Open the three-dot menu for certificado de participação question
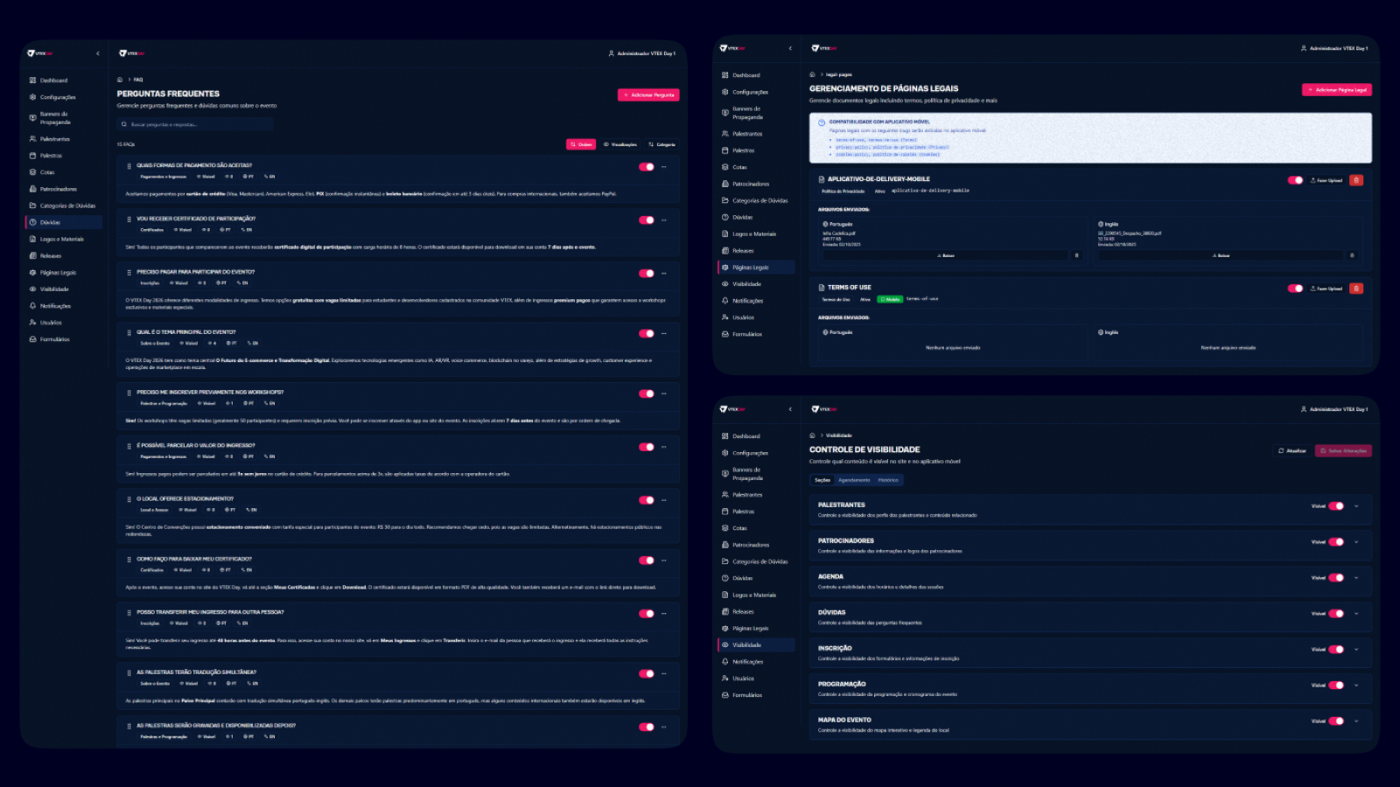1400x787 pixels. (x=664, y=220)
